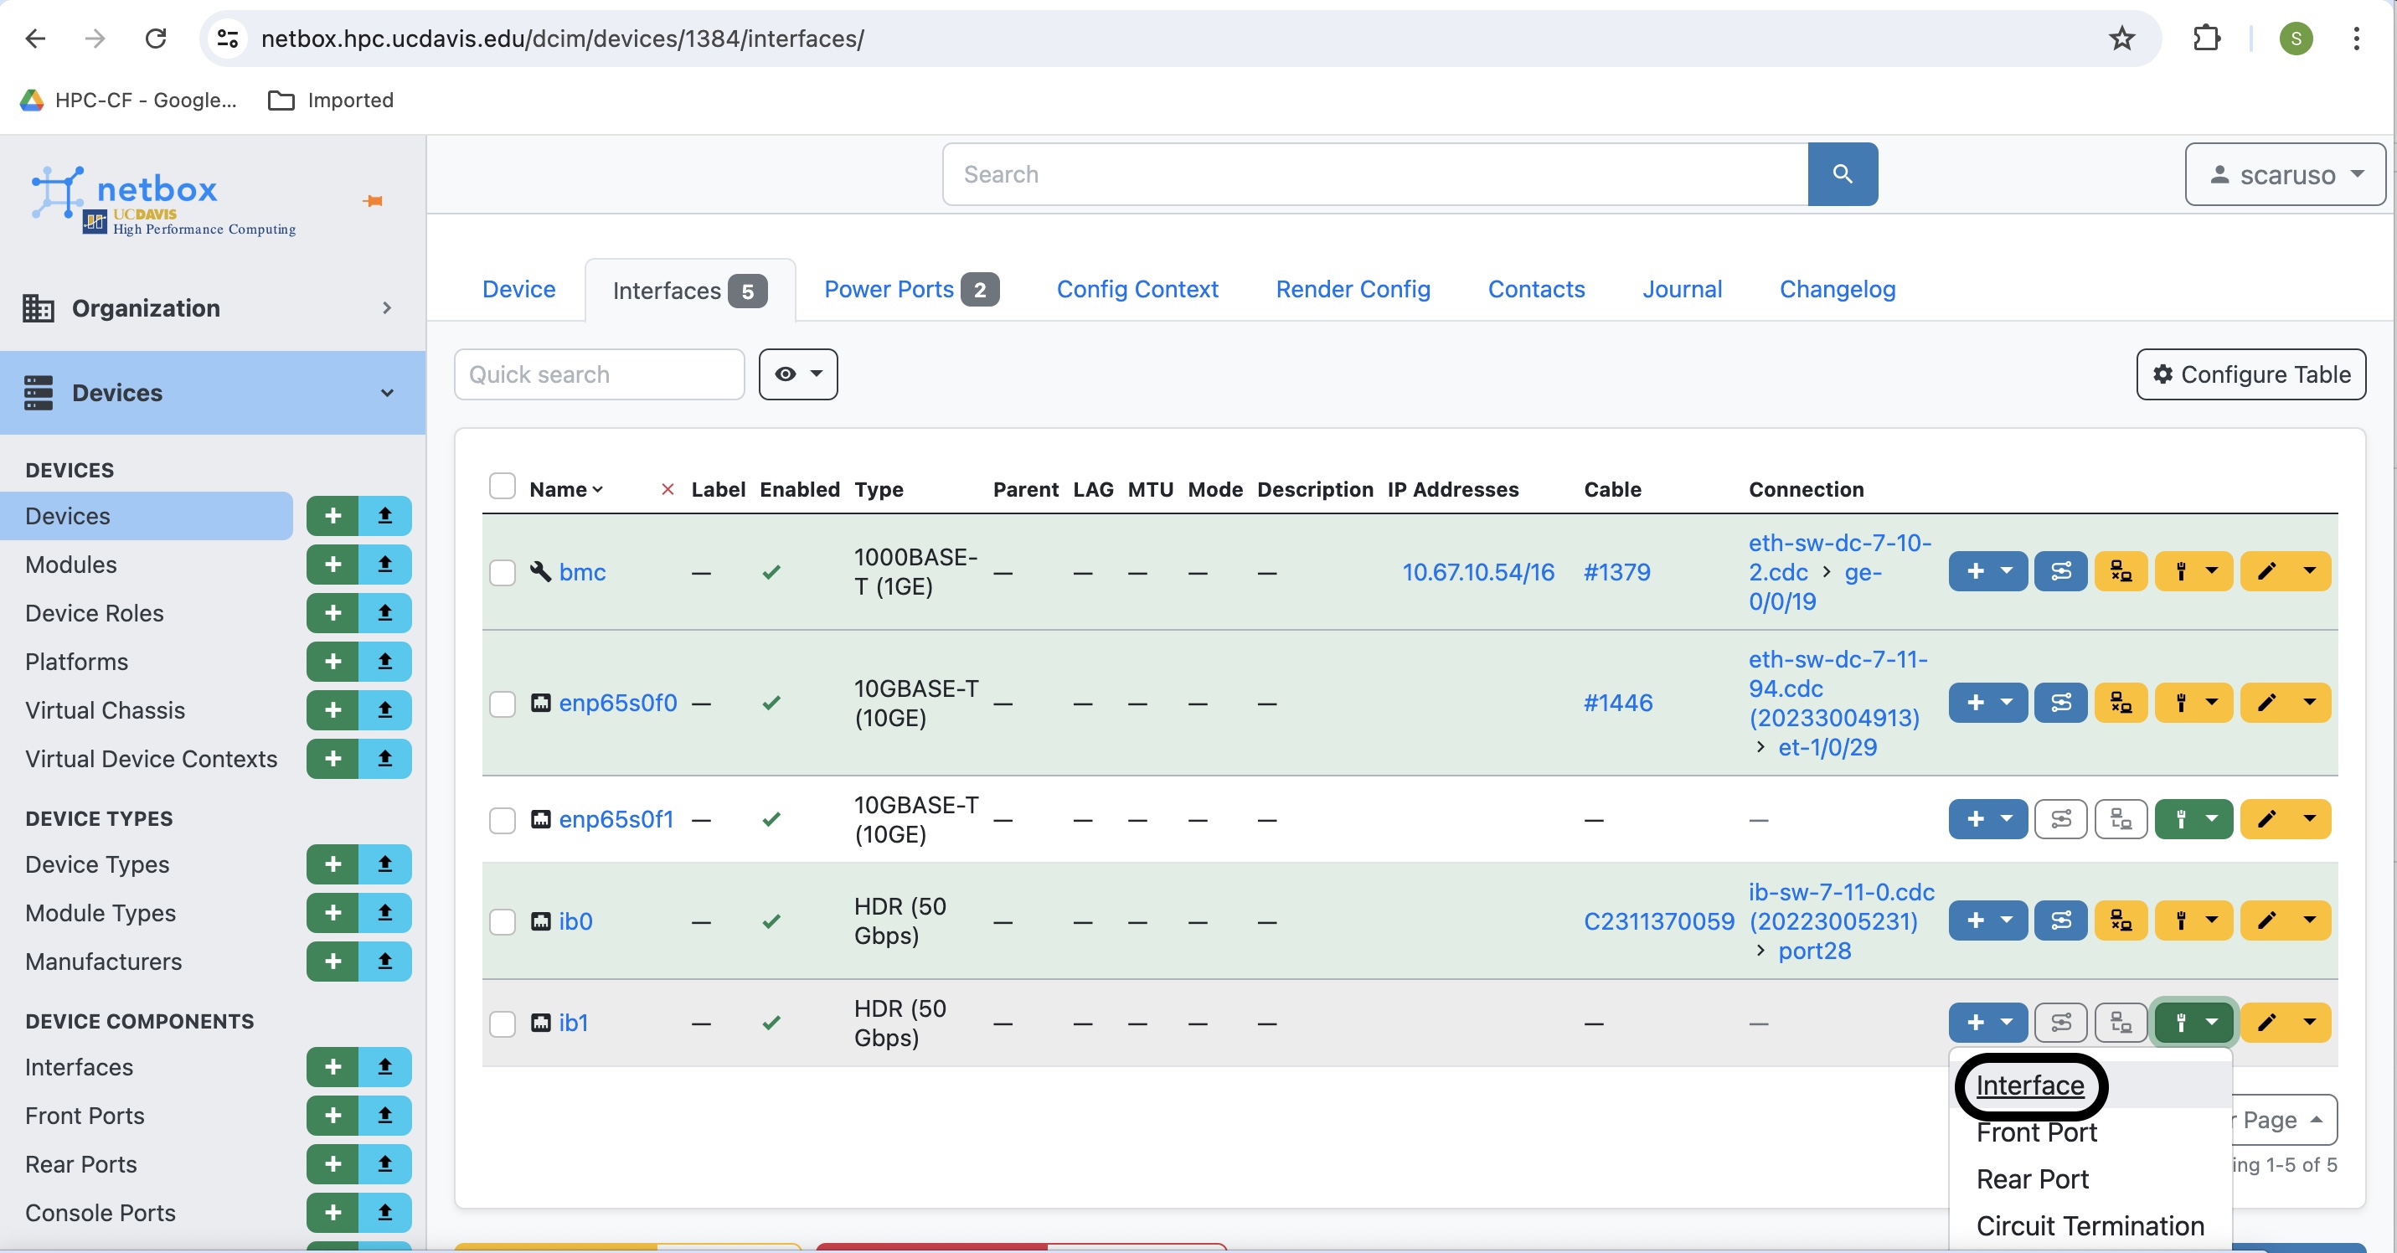Open the scaruso user menu
The image size is (2397, 1253).
point(2285,174)
